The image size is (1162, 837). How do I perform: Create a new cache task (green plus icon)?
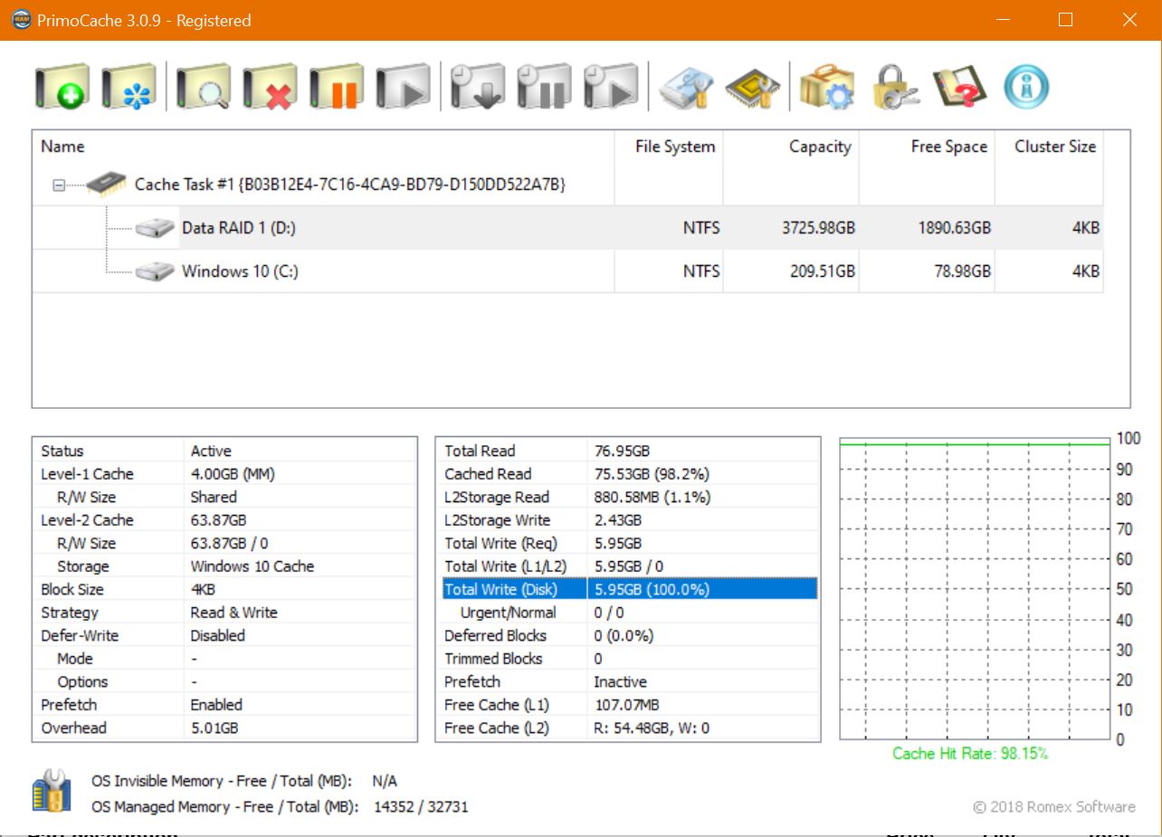click(x=62, y=88)
